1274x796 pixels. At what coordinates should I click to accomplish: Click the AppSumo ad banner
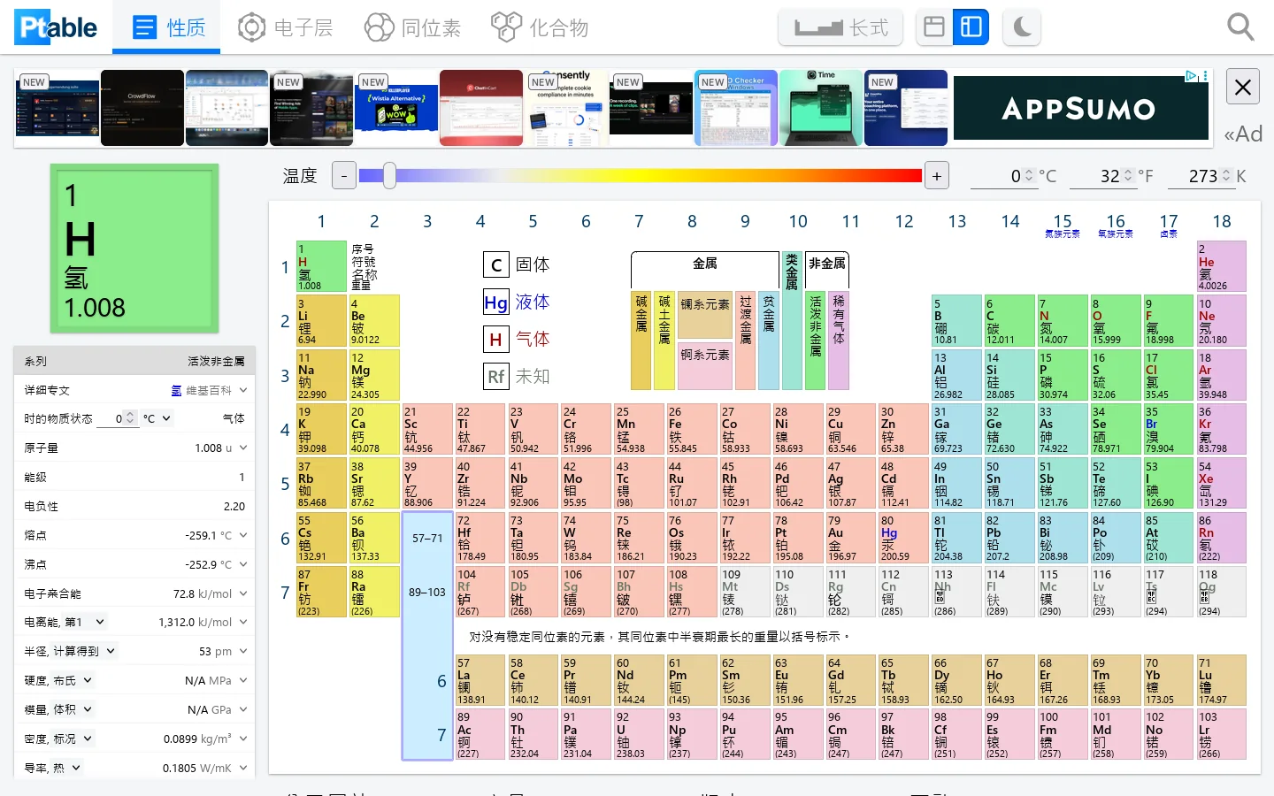1078,109
